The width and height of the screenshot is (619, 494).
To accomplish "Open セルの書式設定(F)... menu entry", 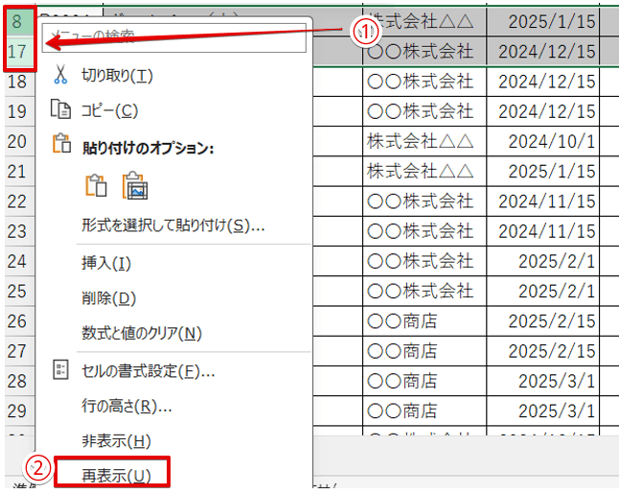I will point(148,370).
